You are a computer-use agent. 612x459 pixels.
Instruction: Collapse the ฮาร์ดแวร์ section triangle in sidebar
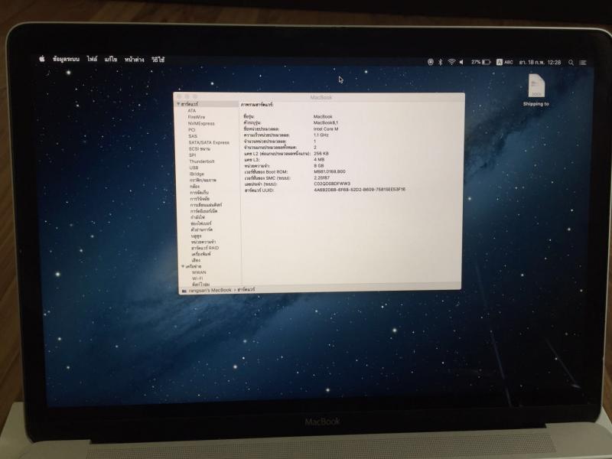(x=178, y=104)
